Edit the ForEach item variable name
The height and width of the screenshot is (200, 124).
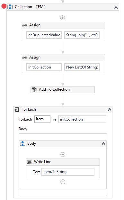click(42, 119)
